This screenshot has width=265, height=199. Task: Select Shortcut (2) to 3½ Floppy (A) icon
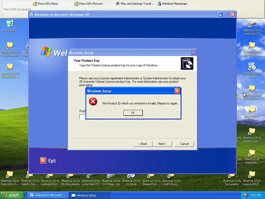[111, 180]
